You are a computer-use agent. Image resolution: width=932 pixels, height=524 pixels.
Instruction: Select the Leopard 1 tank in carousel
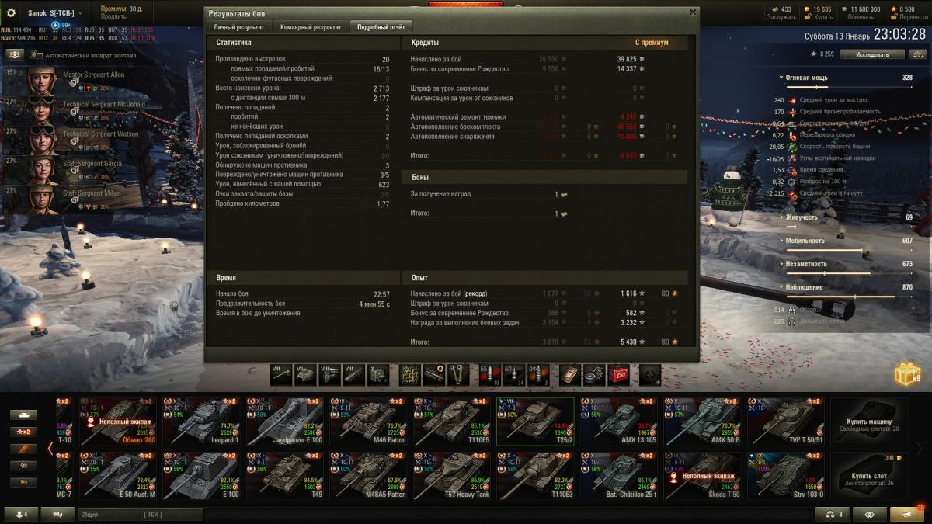pyautogui.click(x=202, y=422)
